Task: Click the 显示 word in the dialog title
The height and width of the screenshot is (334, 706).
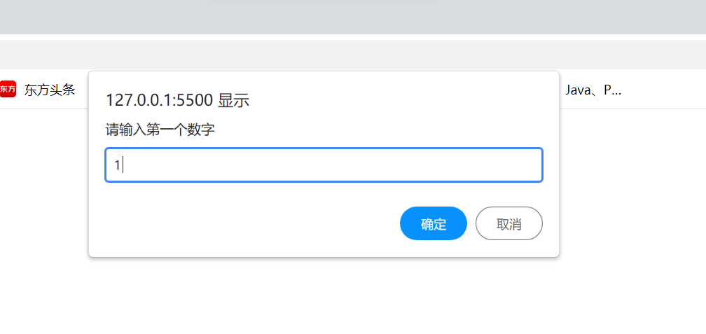Action: pos(234,101)
